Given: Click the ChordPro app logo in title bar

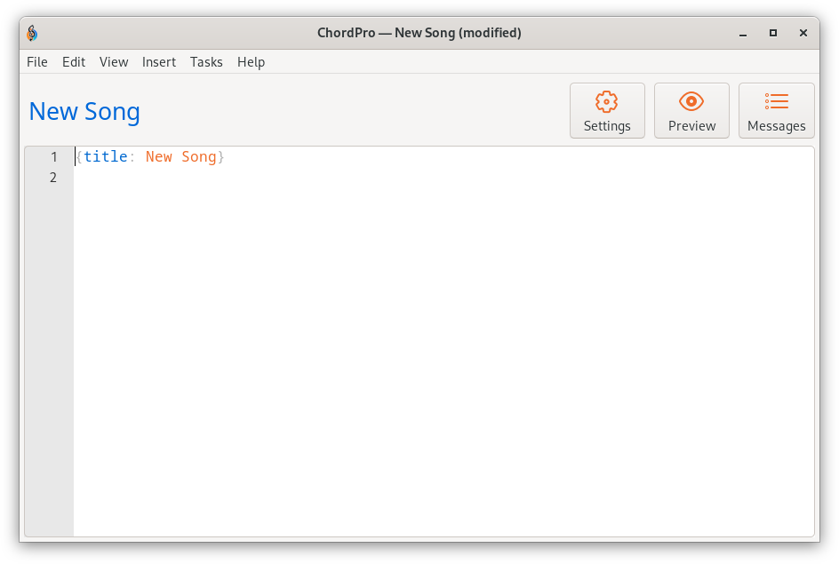Looking at the screenshot, I should coord(32,33).
